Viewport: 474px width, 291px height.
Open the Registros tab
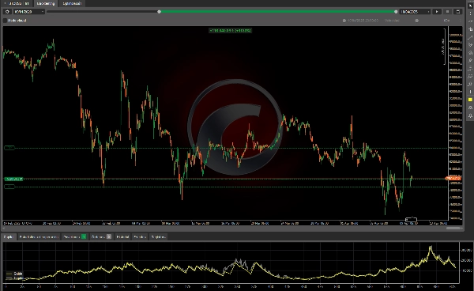point(159,237)
